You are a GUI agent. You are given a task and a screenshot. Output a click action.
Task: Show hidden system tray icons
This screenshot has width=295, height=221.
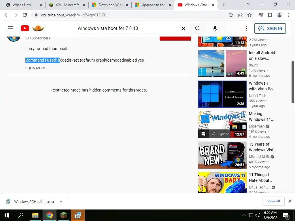pos(244,215)
